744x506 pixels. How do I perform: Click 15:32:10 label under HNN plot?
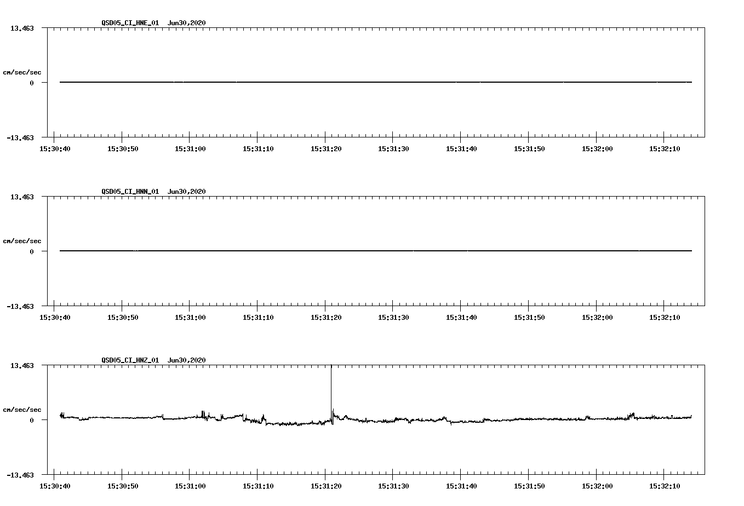[664, 318]
